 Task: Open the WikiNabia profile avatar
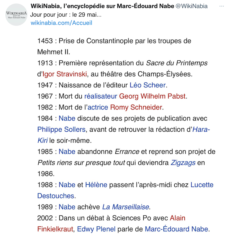click(17, 14)
